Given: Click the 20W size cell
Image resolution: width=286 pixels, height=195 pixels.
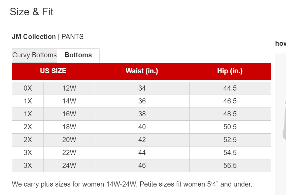Looking at the screenshot, I should (x=69, y=140).
